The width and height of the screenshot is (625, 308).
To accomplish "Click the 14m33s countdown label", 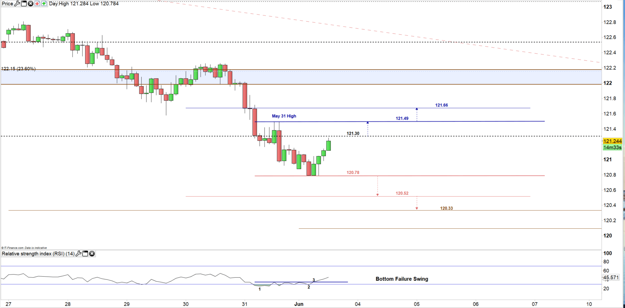I will (x=612, y=147).
